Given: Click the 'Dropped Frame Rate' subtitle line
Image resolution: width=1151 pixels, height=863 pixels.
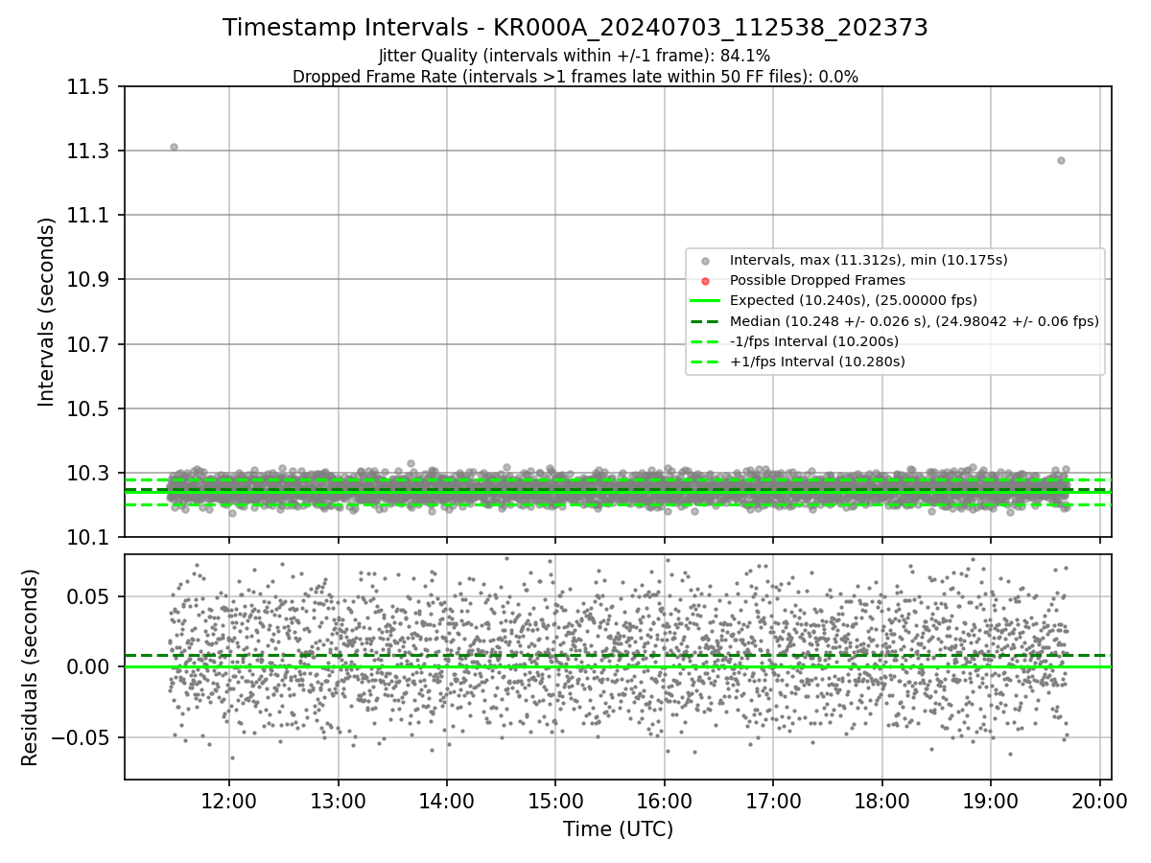Looking at the screenshot, I should click(x=575, y=77).
